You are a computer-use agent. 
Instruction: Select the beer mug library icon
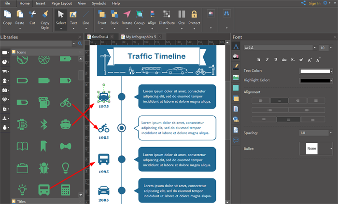coord(44,102)
